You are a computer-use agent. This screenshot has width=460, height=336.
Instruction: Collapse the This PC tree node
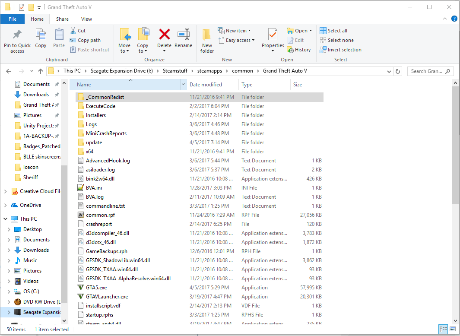pos(6,219)
